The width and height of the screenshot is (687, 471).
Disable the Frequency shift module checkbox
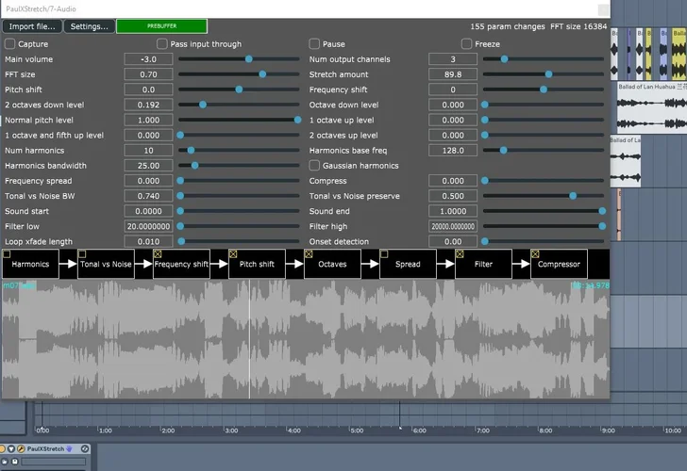point(158,254)
